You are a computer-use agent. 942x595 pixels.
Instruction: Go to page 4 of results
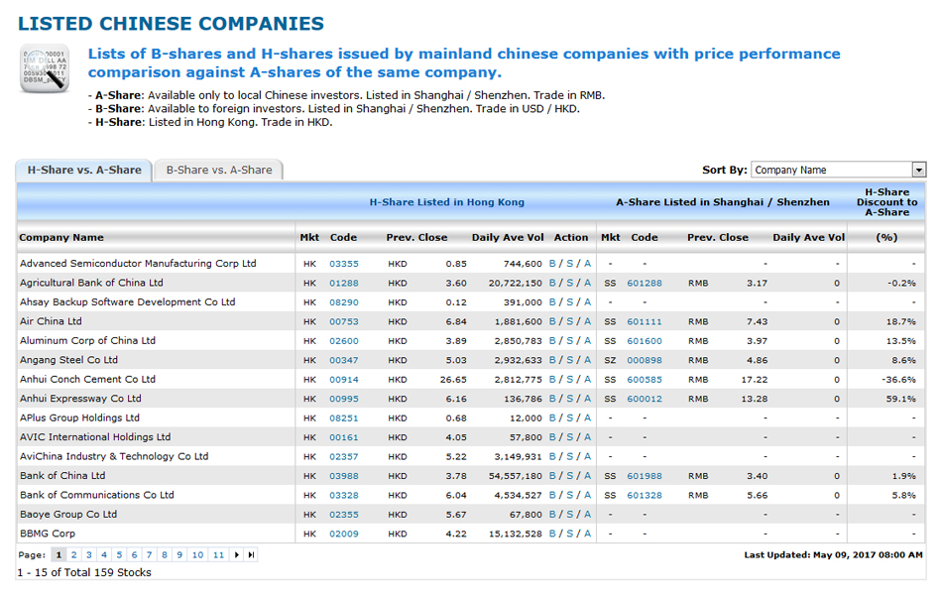coord(104,554)
